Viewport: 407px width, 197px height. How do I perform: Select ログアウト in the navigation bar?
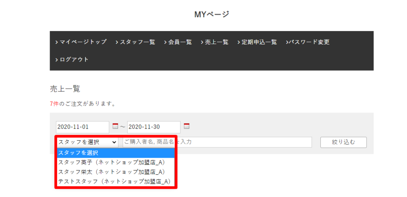tap(72, 60)
